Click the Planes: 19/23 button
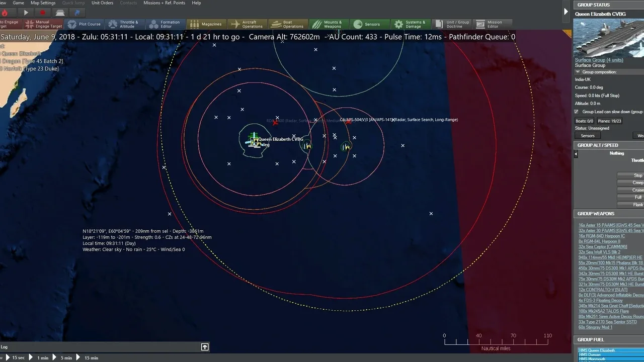 coord(609,121)
